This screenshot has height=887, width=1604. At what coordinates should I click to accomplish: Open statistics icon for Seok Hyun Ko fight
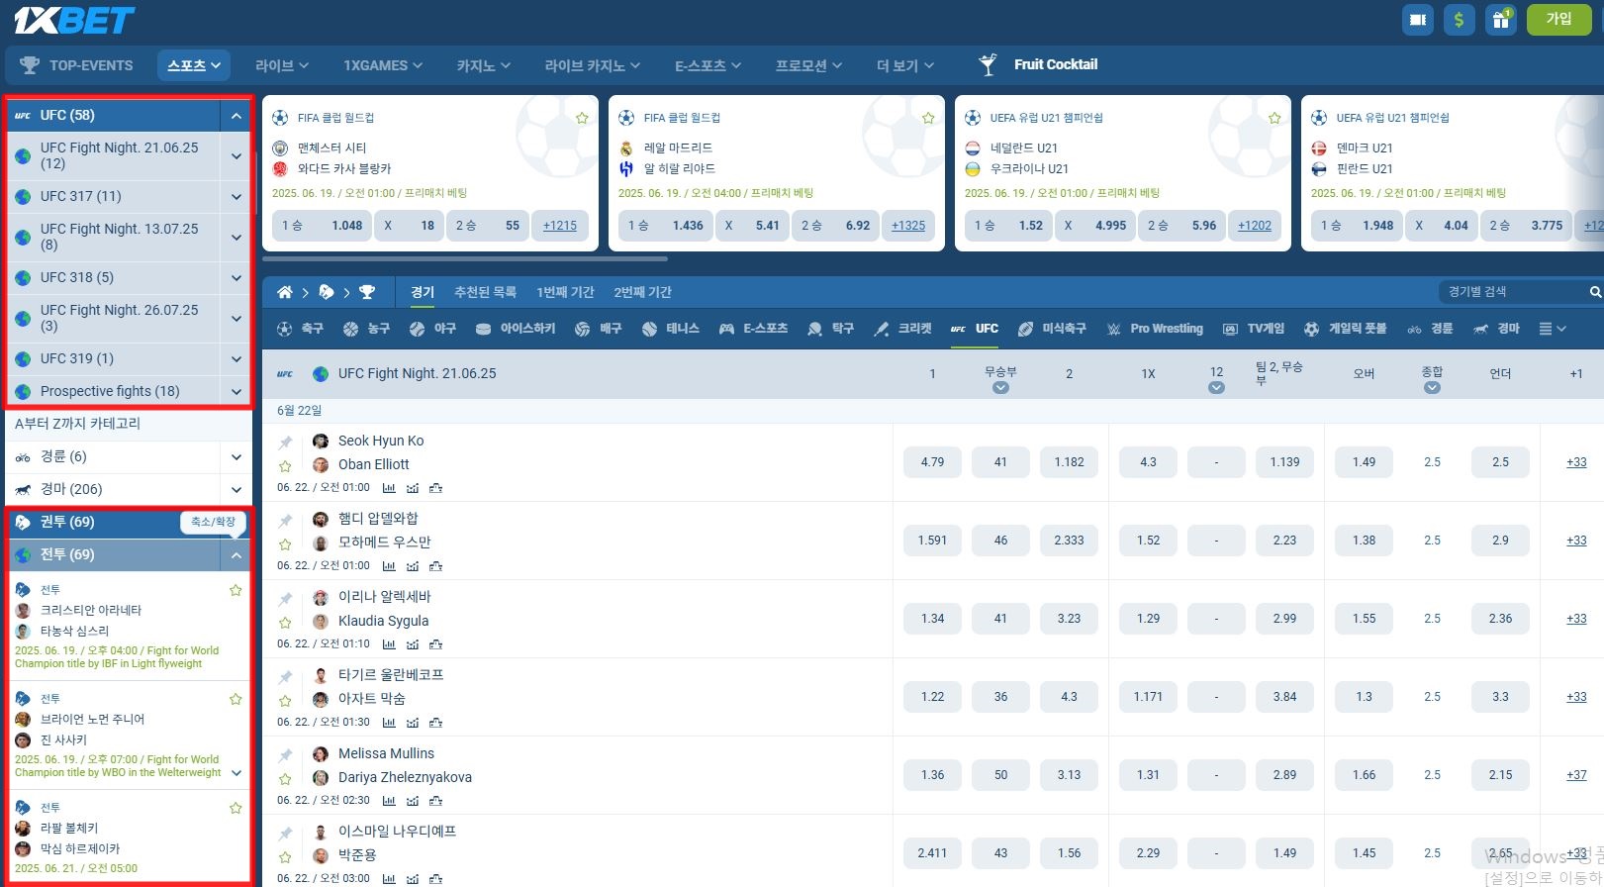389,488
